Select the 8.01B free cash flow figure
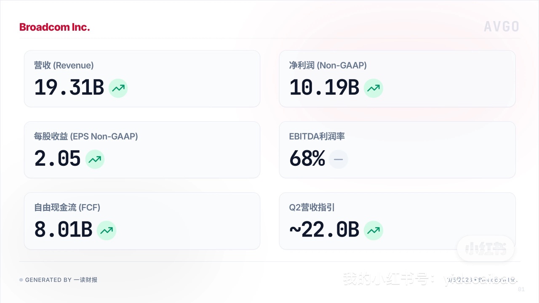The height and width of the screenshot is (303, 539). click(63, 230)
